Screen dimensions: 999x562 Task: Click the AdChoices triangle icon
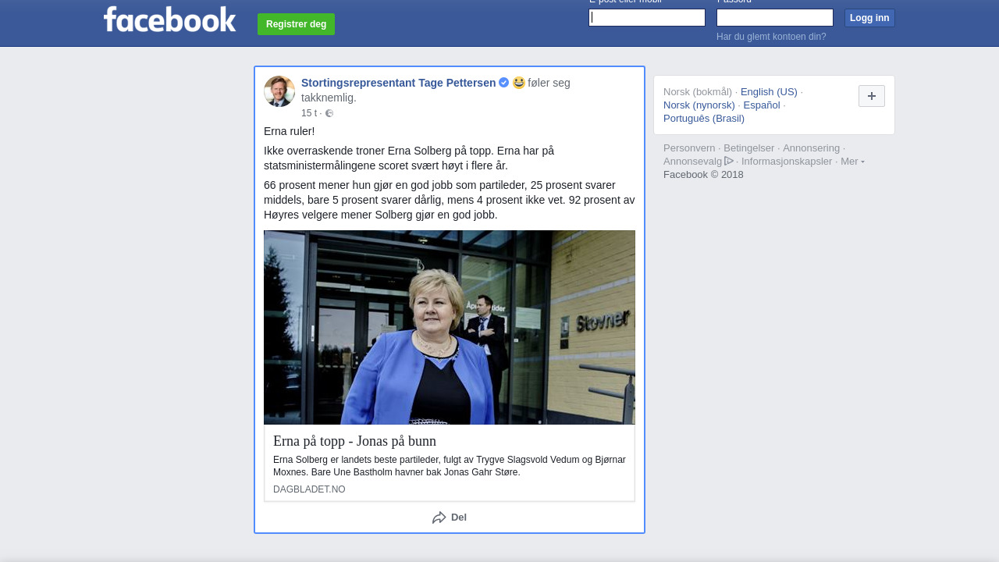pyautogui.click(x=729, y=161)
